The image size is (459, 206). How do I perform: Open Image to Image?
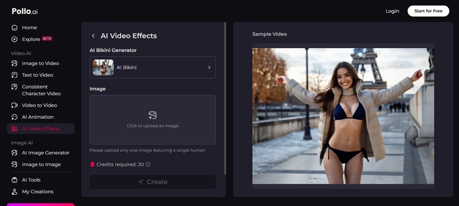coord(41,165)
